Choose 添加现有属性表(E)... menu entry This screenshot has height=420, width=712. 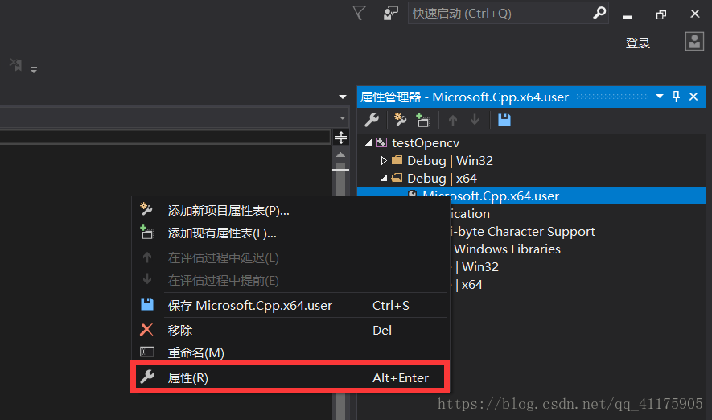(x=290, y=233)
